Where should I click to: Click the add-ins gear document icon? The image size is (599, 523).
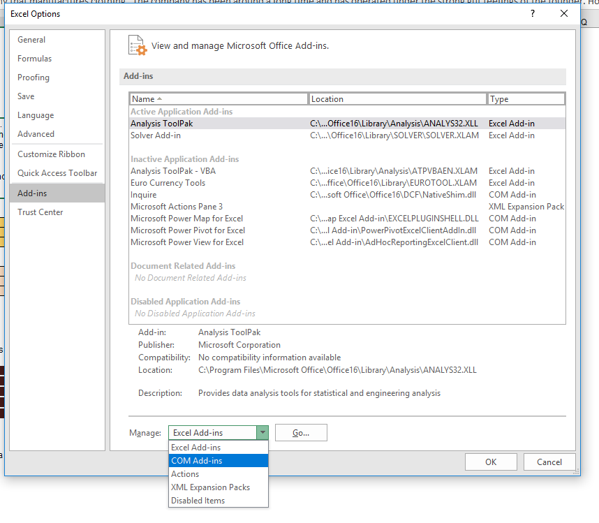(x=138, y=45)
